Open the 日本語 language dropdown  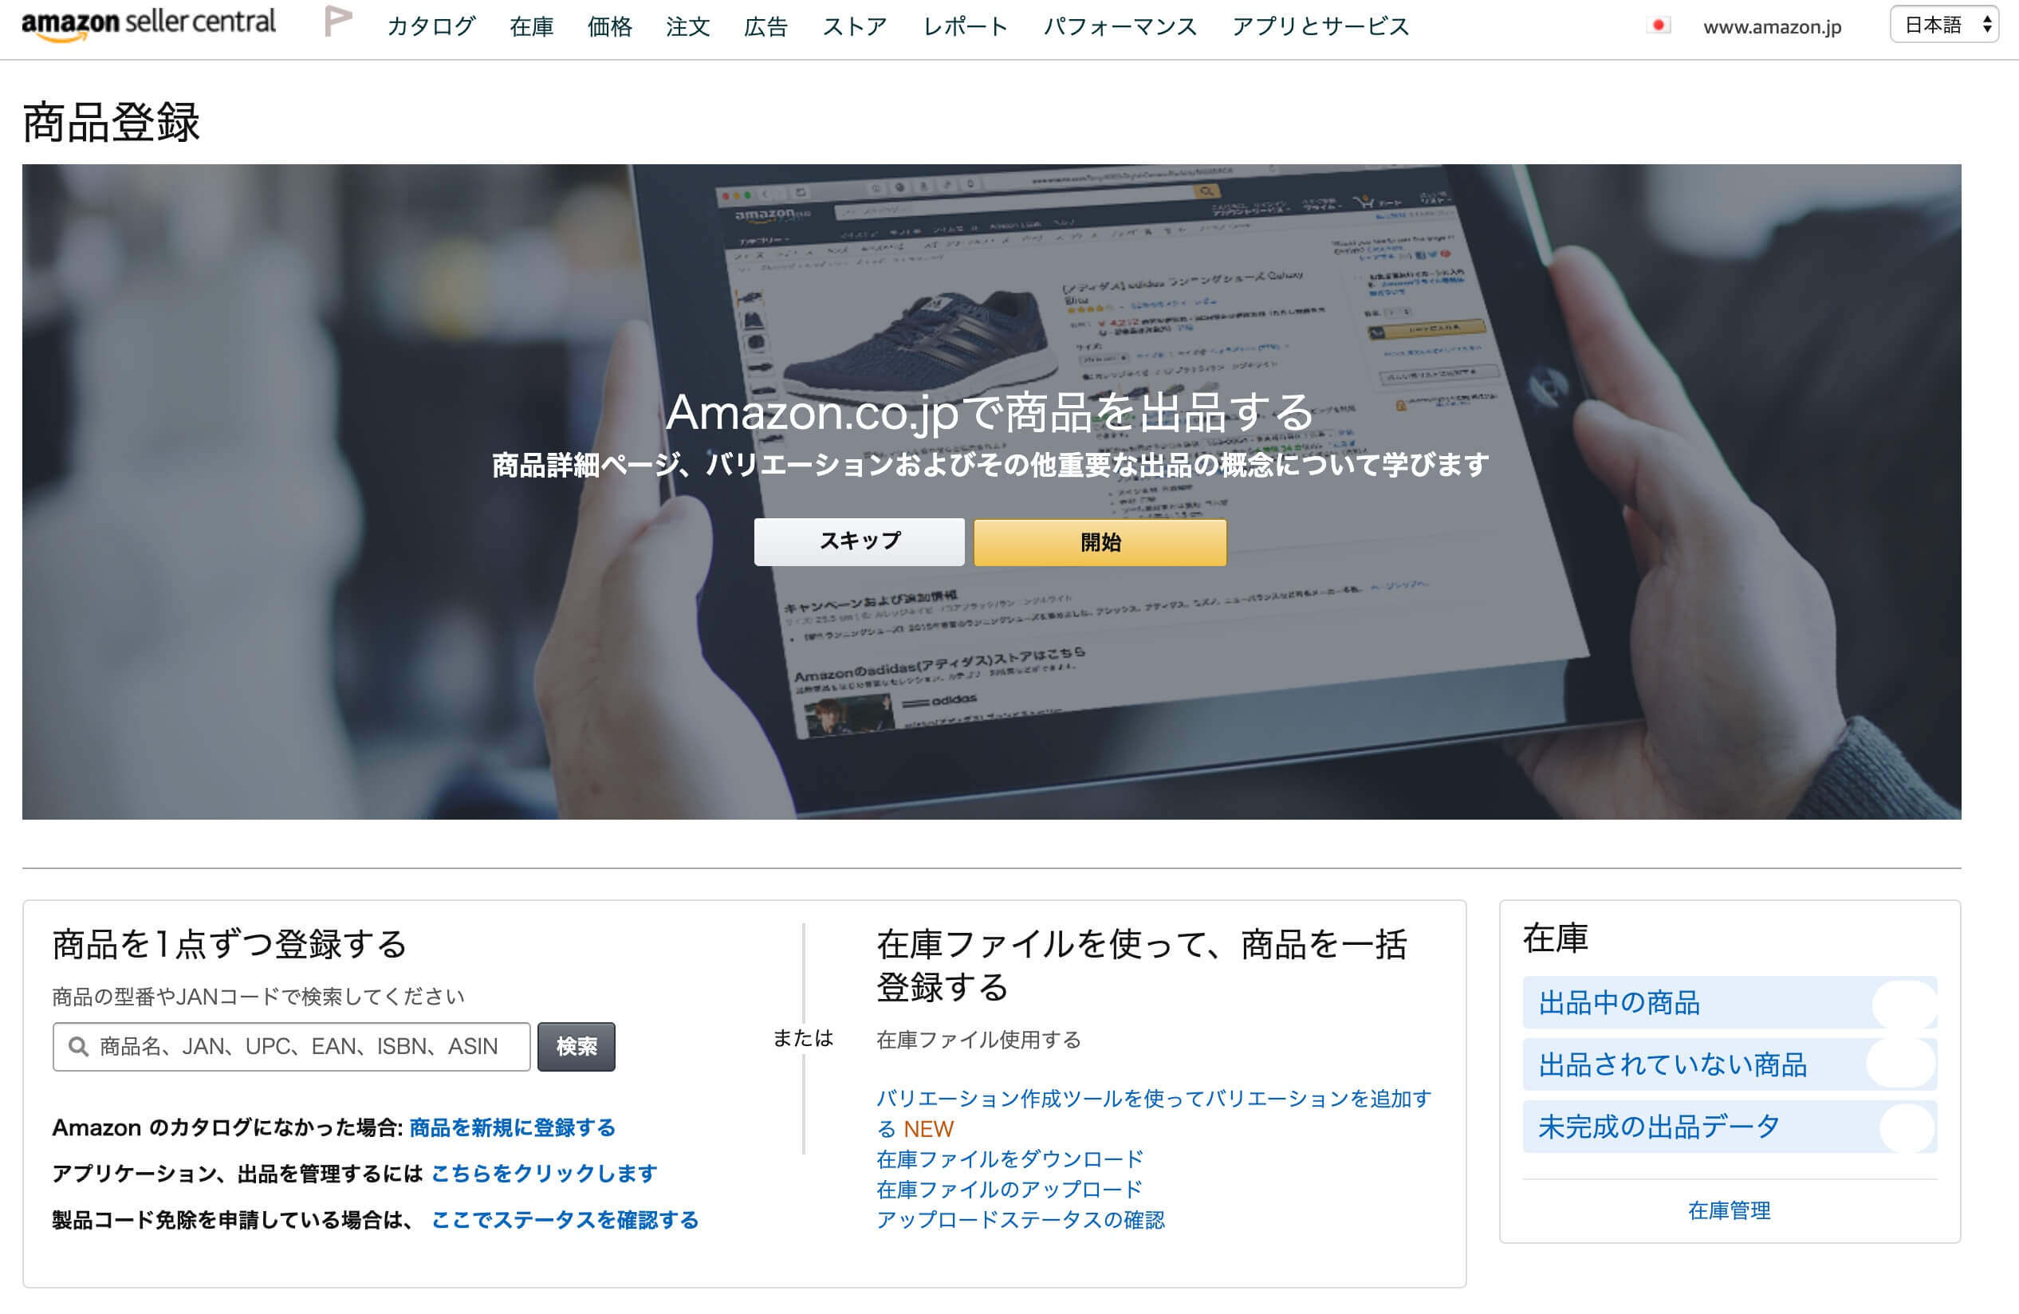[1944, 26]
